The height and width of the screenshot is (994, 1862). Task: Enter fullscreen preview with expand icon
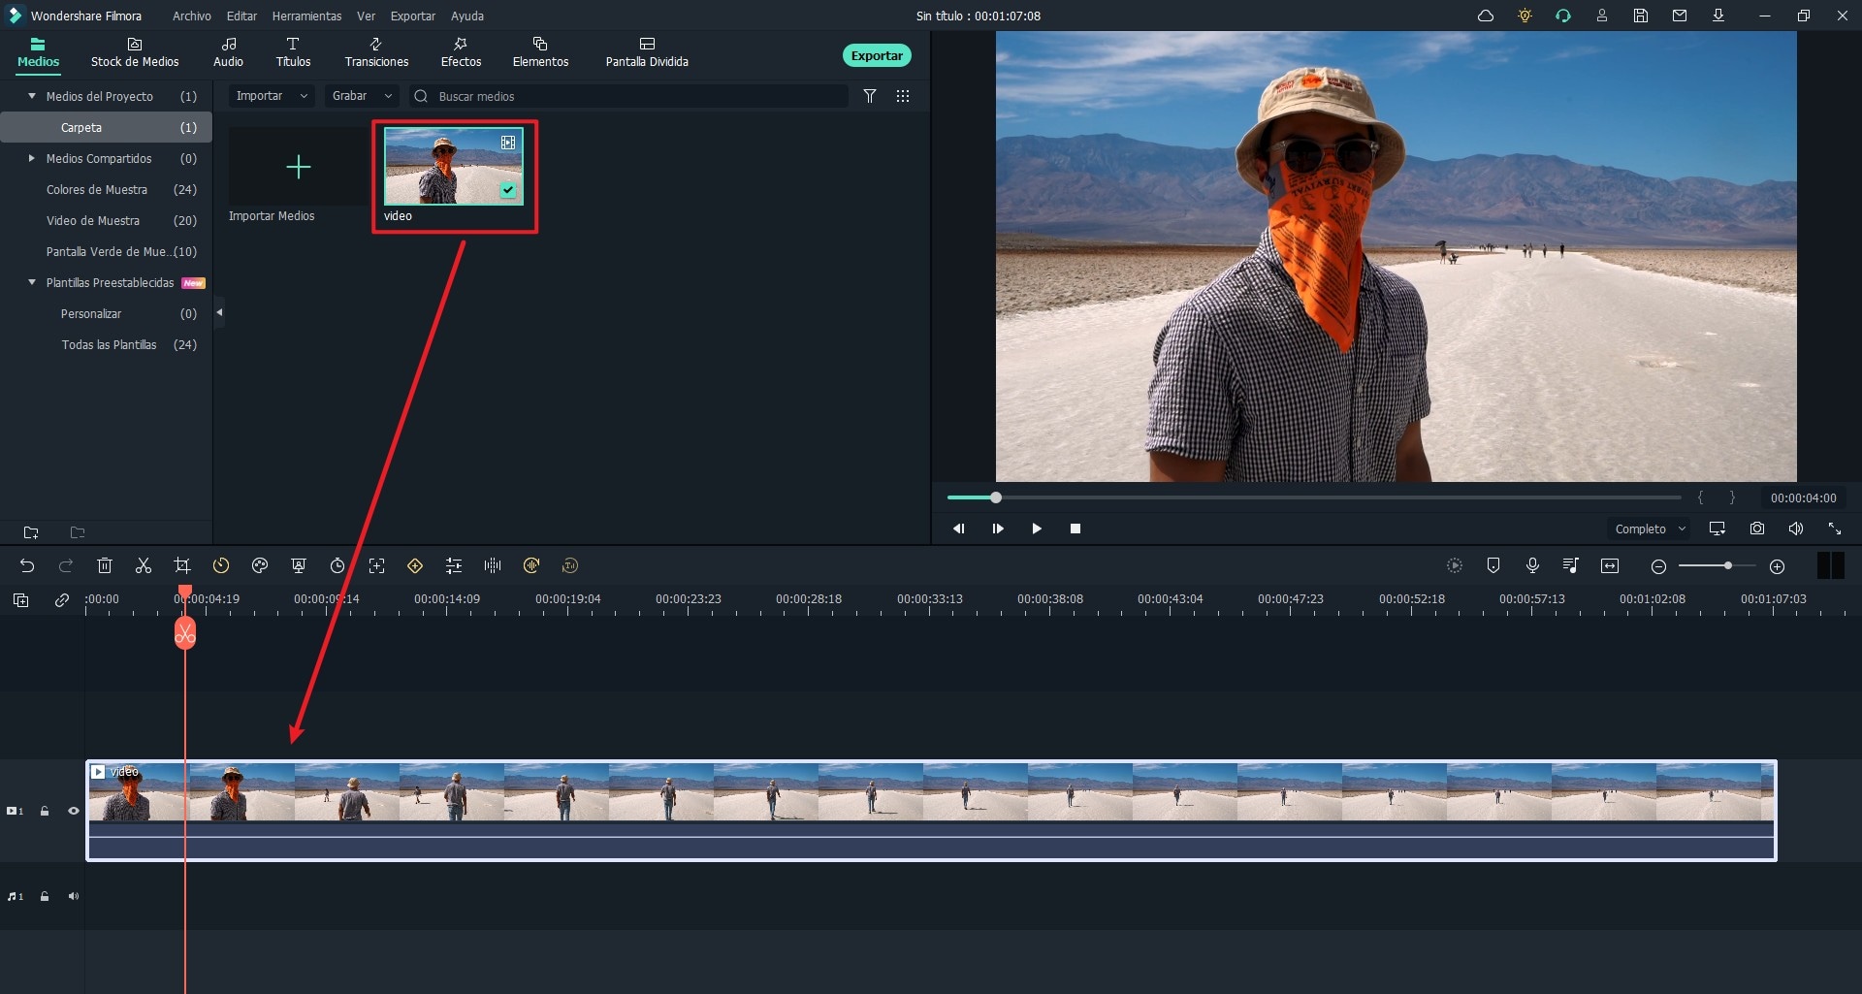click(1835, 529)
